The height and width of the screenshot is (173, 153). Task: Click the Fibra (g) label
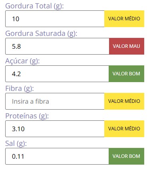click(20, 88)
